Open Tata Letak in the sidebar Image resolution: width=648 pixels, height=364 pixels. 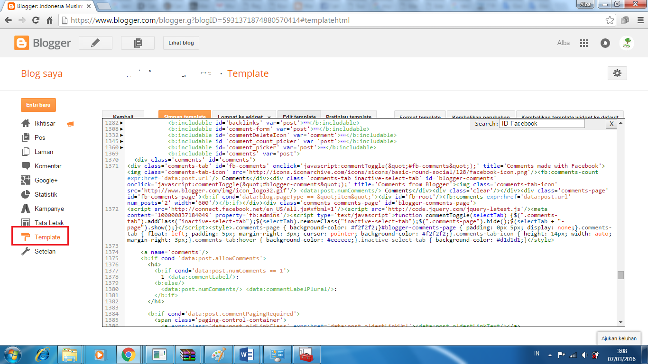(x=49, y=223)
